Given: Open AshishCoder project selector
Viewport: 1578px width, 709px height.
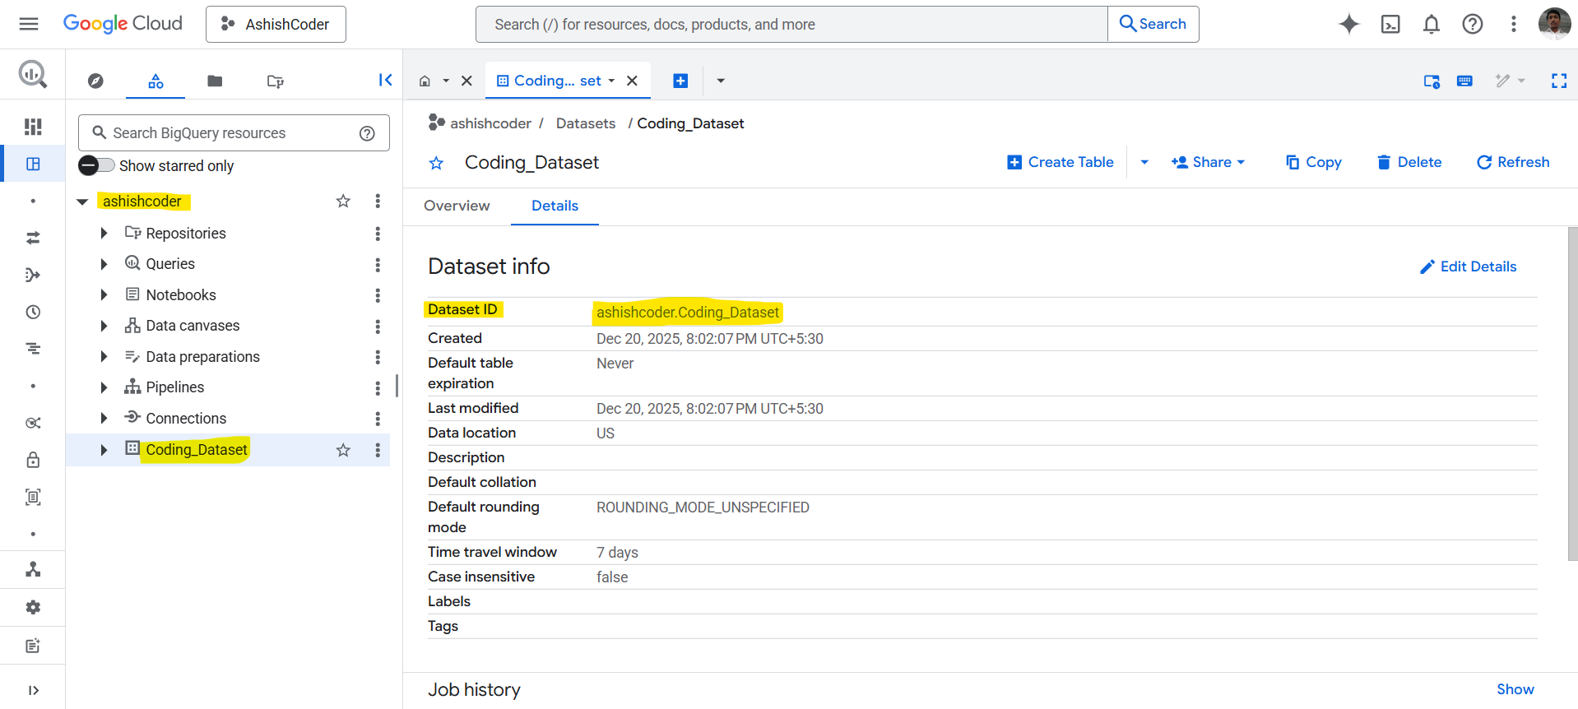Looking at the screenshot, I should (276, 24).
